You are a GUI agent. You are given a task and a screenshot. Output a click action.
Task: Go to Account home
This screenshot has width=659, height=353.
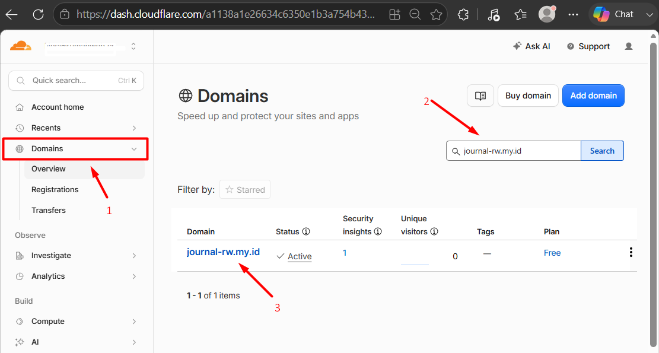57,107
